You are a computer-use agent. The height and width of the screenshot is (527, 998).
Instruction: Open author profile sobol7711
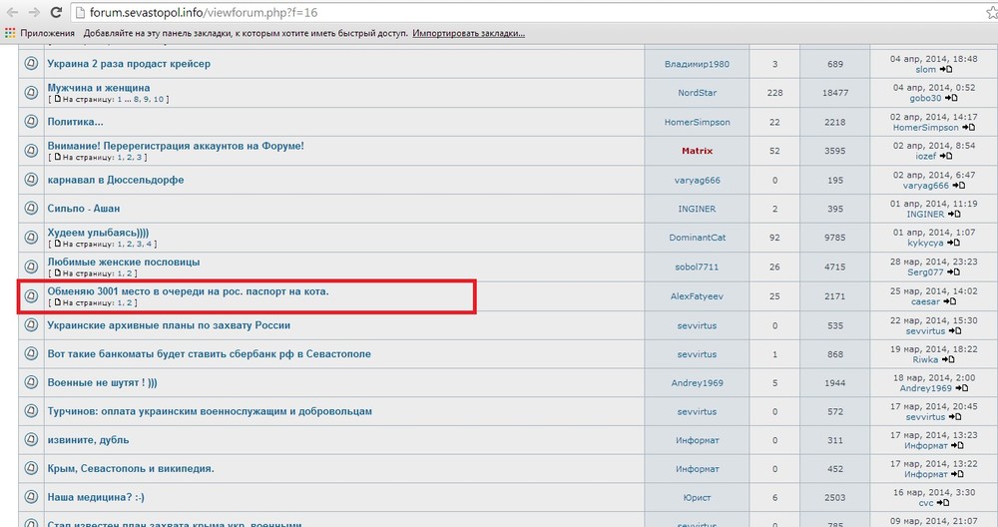click(697, 266)
